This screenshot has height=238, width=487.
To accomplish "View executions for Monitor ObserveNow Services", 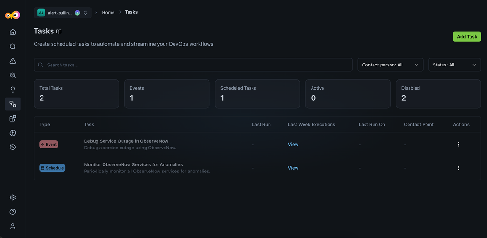I will (x=293, y=168).
